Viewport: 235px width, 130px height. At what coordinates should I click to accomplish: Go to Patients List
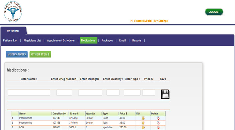(x=10, y=41)
